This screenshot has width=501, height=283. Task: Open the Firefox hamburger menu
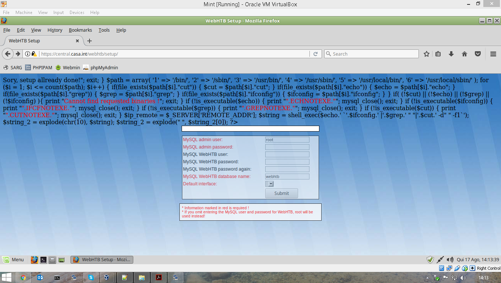(493, 54)
